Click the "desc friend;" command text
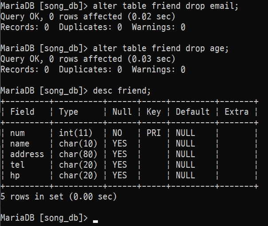This screenshot has height=226, width=268. click(122, 91)
